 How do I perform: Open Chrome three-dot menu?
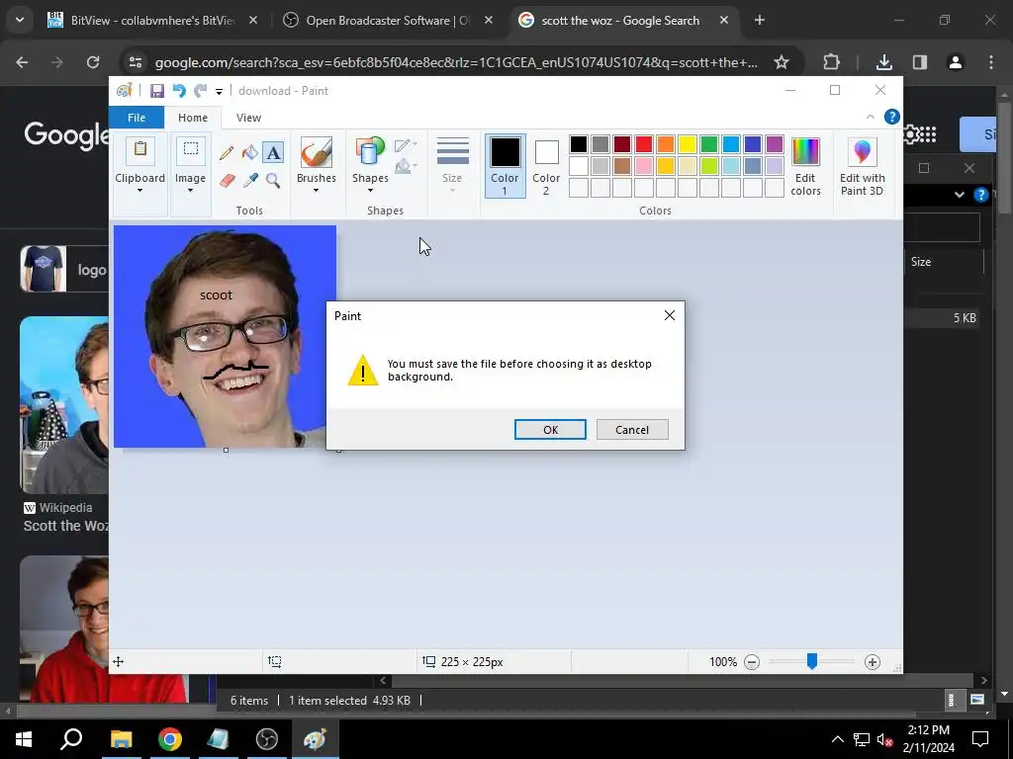tap(991, 62)
